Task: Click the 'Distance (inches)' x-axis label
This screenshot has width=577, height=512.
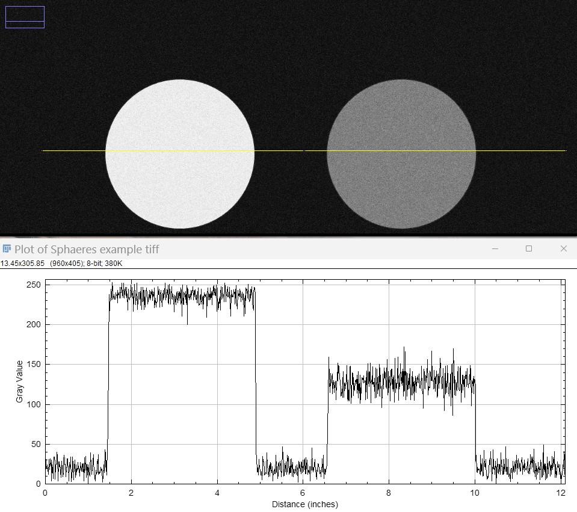Action: click(304, 504)
